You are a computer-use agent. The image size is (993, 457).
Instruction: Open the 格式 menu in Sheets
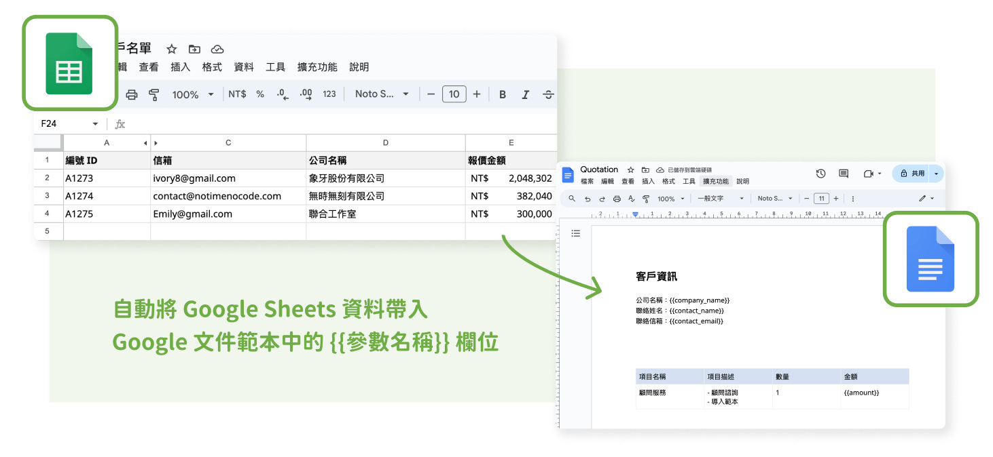coord(212,67)
